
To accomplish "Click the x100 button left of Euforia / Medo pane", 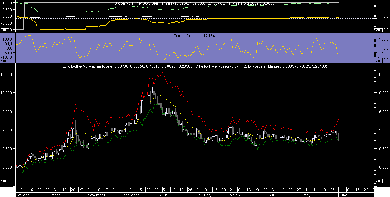I will pyautogui.click(x=4, y=61).
